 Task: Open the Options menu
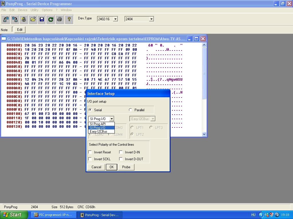coord(47,10)
